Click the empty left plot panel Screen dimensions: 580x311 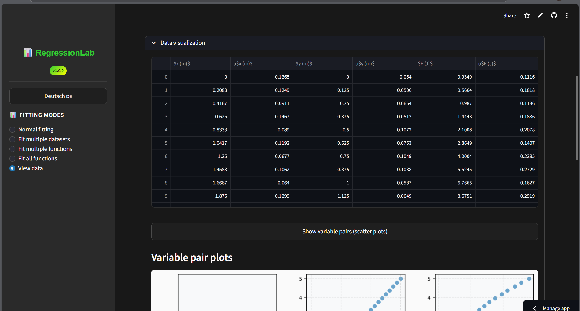227,292
